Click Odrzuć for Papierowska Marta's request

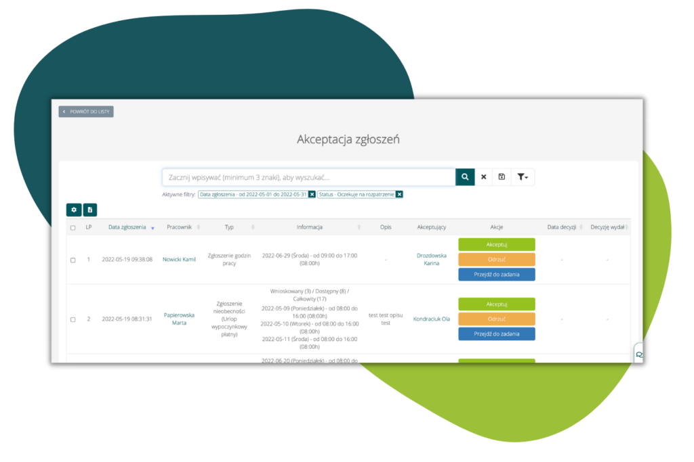(497, 319)
